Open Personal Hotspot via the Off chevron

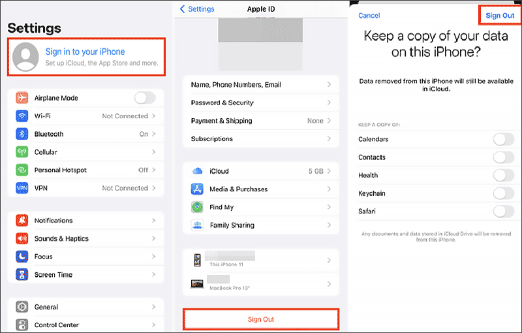click(153, 170)
